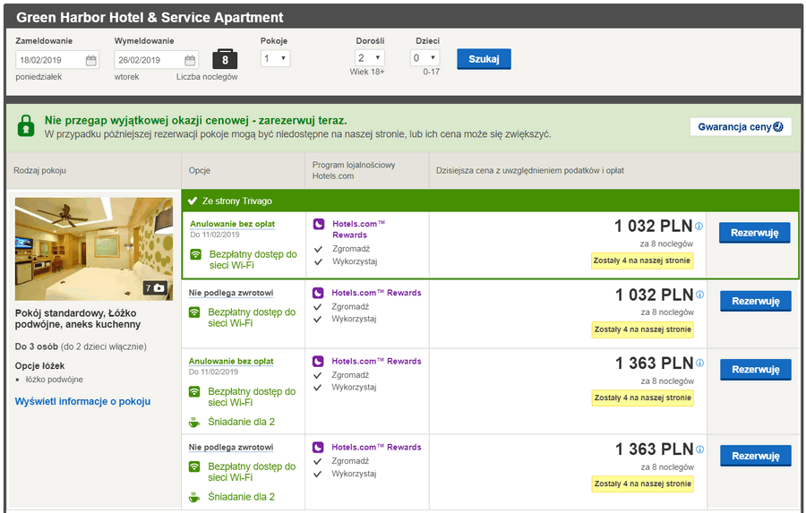Click Rezerwuję for last non-refundable 1 363 PLN offer

click(x=756, y=456)
